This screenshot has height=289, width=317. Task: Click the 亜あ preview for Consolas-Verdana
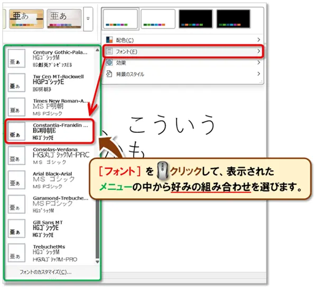click(x=16, y=156)
